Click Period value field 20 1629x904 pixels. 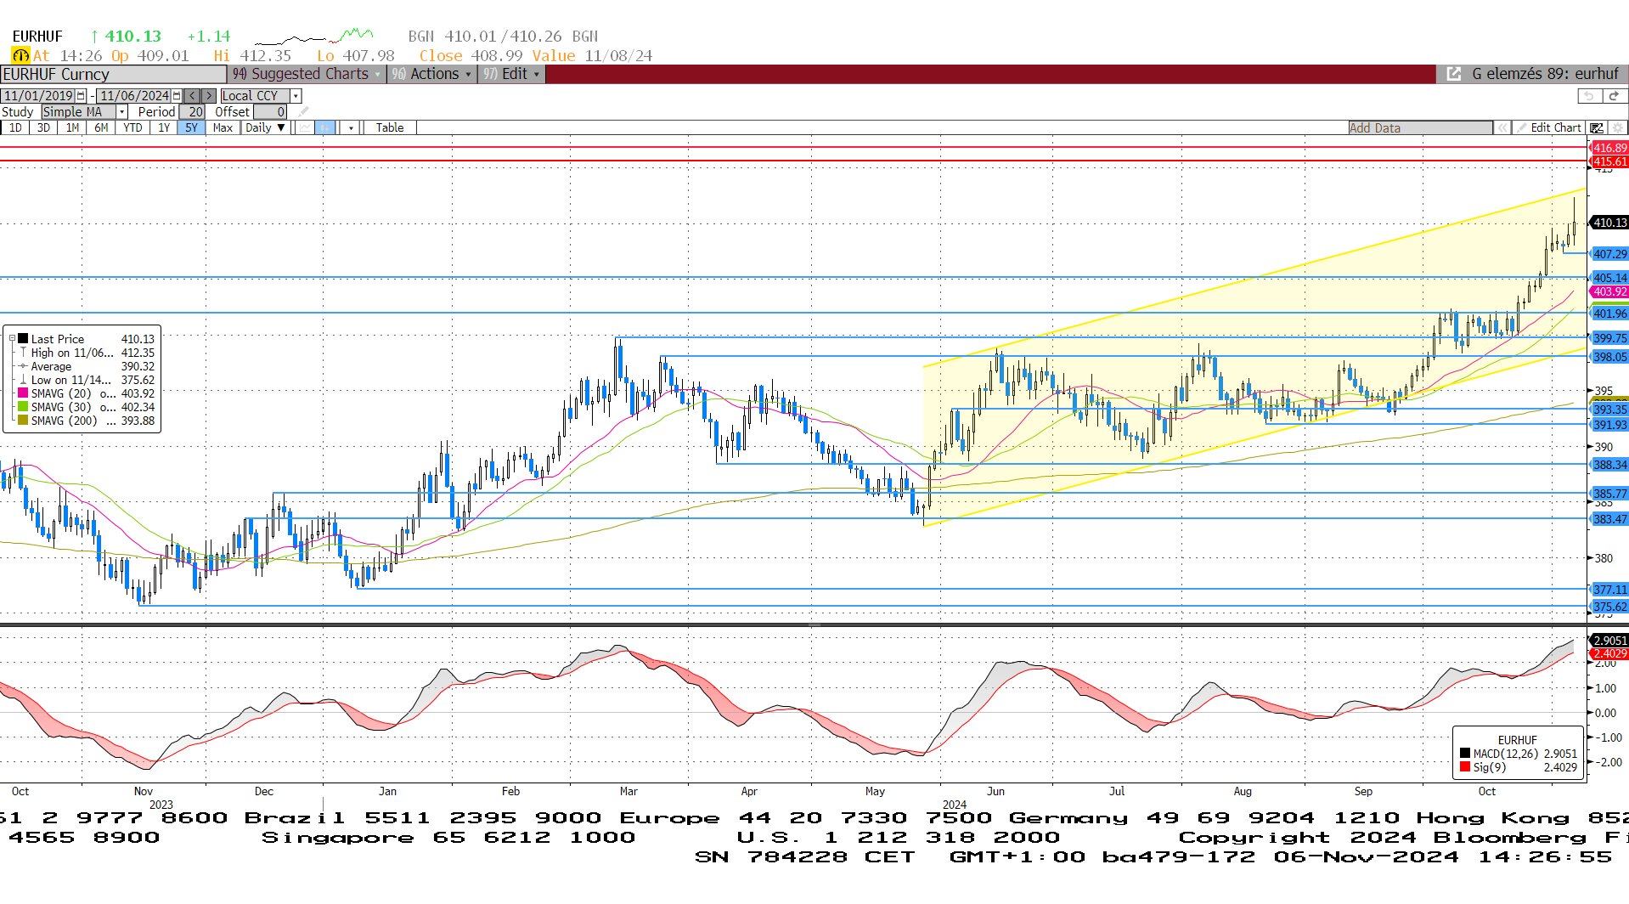point(192,111)
